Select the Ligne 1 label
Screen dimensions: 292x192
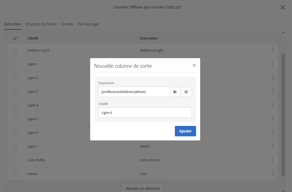click(33, 64)
